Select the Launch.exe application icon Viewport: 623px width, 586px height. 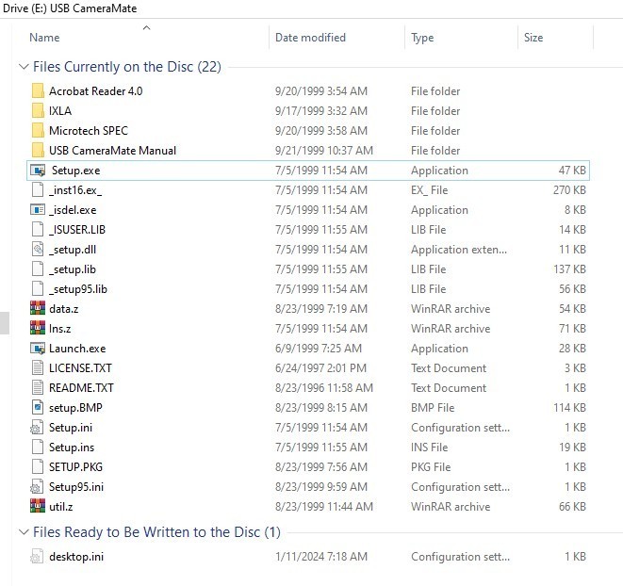click(38, 349)
